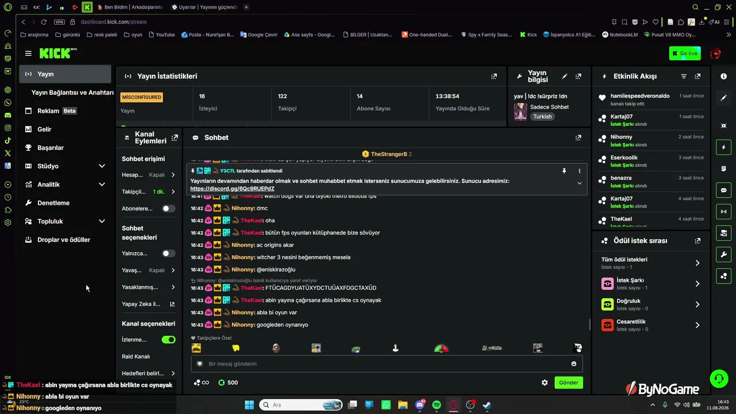Pop out the Etkinlik Akışı panel
Image resolution: width=736 pixels, height=414 pixels.
pos(697,76)
